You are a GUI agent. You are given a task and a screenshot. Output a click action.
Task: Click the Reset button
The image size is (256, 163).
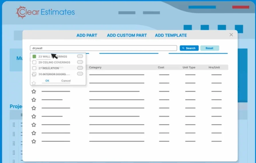coord(209,48)
